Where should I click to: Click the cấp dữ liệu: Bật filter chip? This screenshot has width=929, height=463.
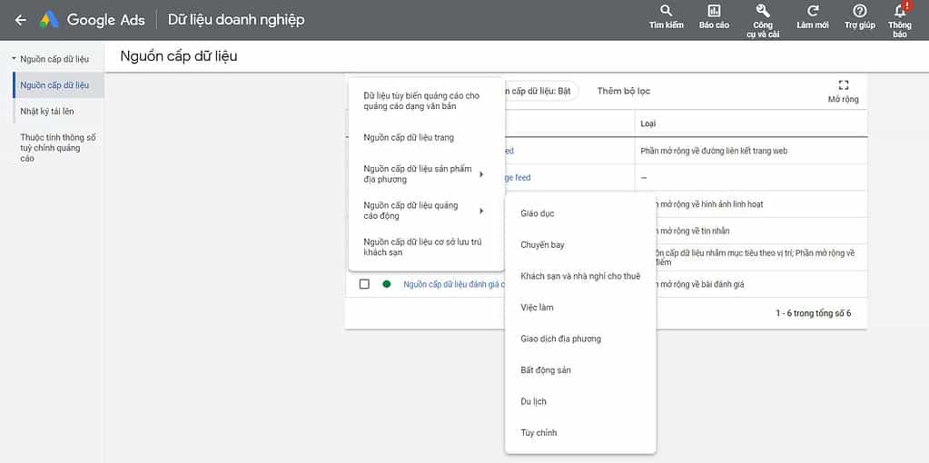[541, 91]
